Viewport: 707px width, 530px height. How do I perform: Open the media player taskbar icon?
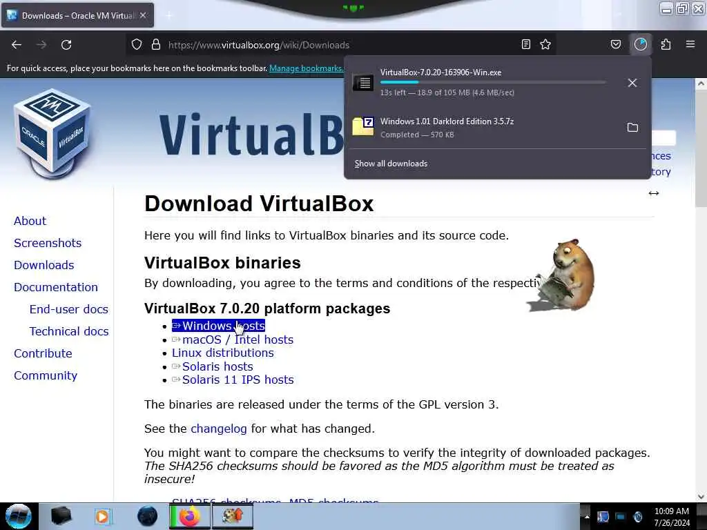[x=102, y=516]
